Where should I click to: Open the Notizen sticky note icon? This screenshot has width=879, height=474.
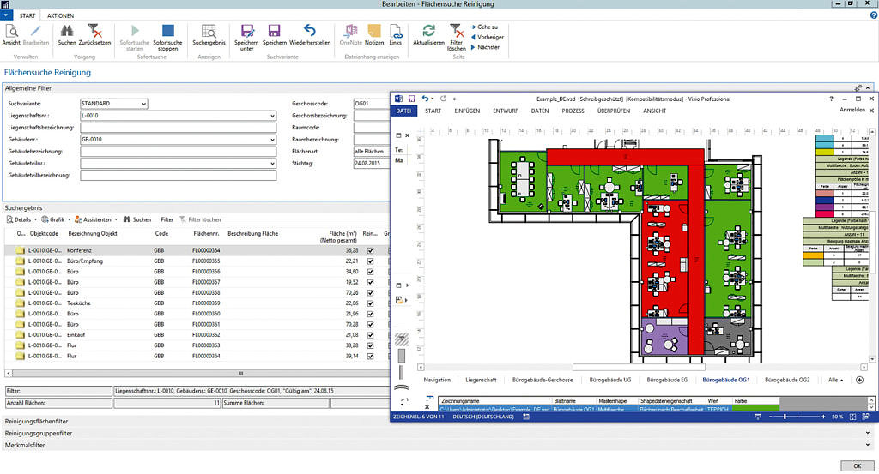pyautogui.click(x=374, y=31)
